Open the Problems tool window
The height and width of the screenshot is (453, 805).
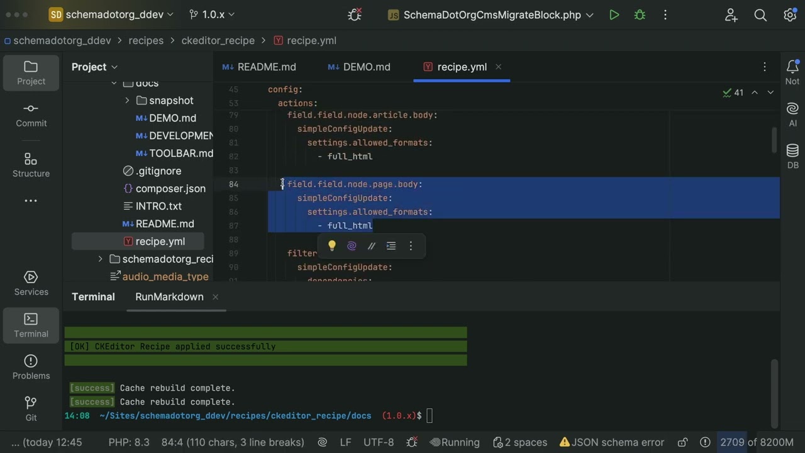tap(31, 367)
